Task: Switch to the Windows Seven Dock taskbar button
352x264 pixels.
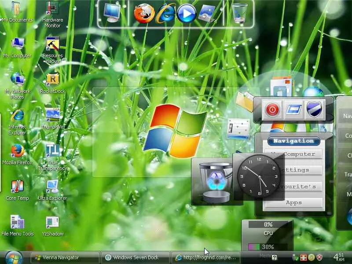Action: [136, 257]
